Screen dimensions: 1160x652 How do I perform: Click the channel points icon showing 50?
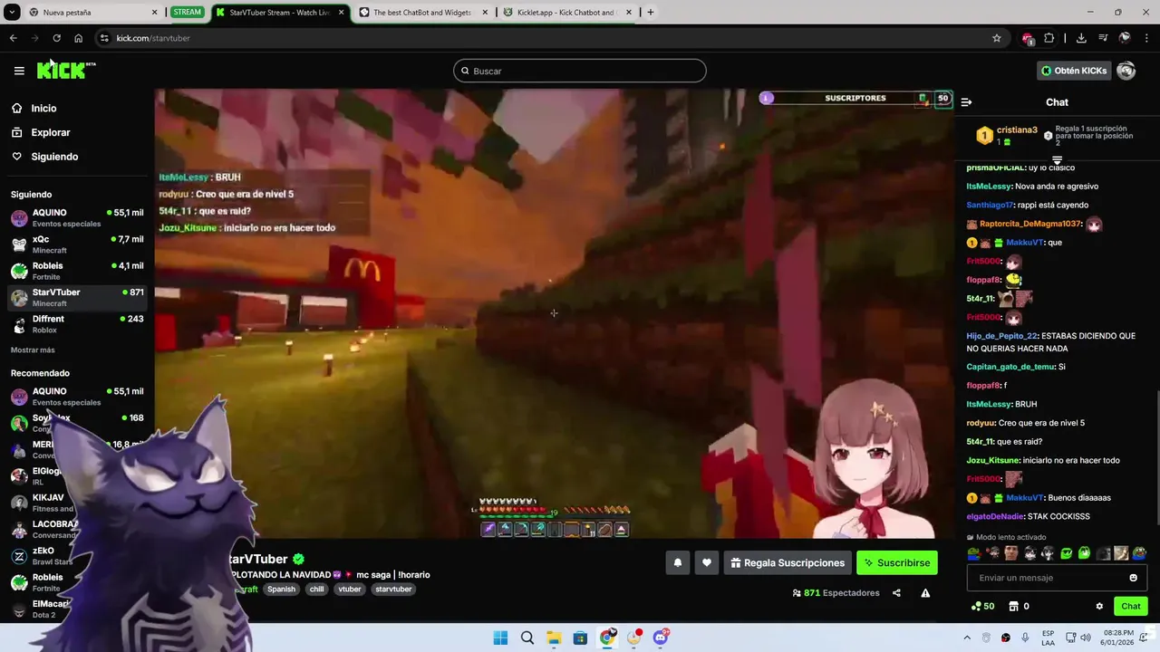[982, 606]
